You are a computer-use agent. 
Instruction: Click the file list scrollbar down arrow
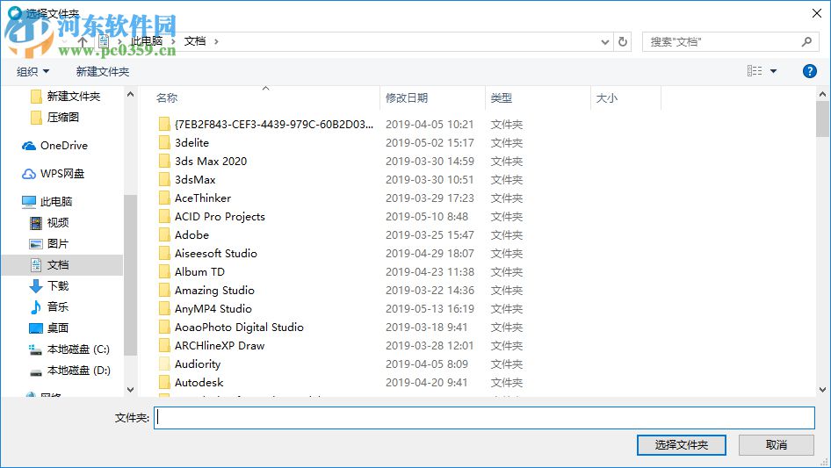tap(822, 390)
